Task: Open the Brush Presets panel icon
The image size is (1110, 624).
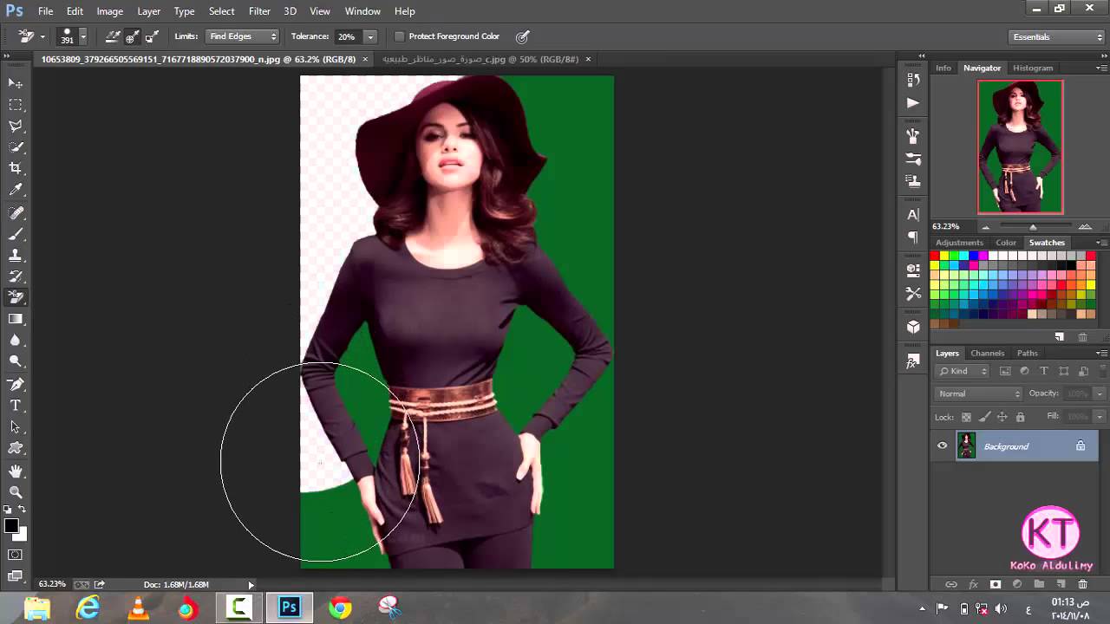Action: tap(913, 136)
